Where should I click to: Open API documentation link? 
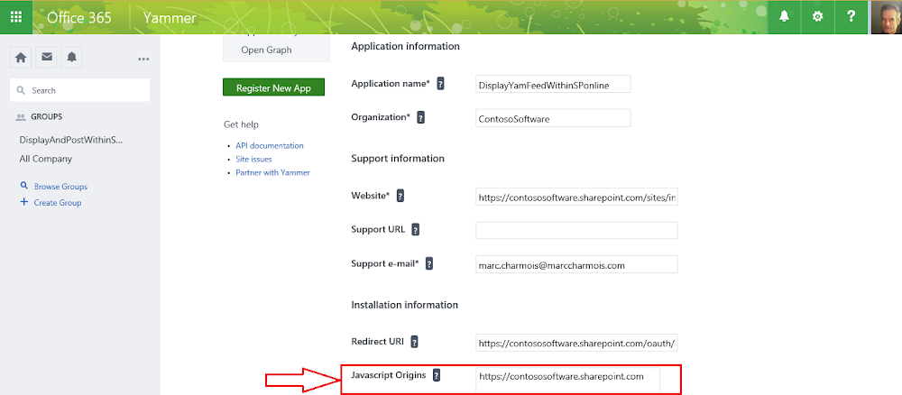coord(269,145)
